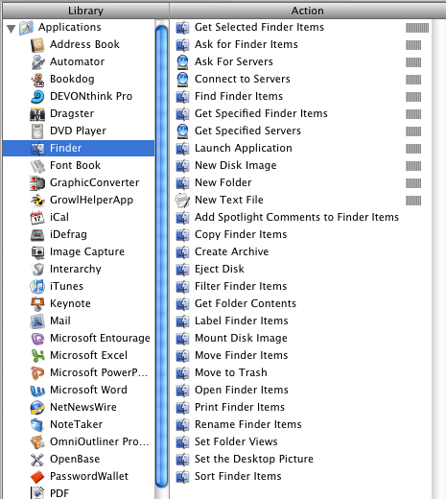The width and height of the screenshot is (446, 499).
Task: Click the NetNewsWire icon
Action: [x=37, y=408]
